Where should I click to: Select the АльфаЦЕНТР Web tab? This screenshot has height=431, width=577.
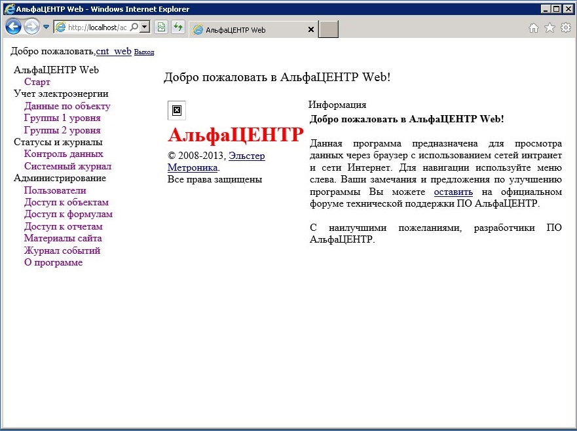pos(253,30)
